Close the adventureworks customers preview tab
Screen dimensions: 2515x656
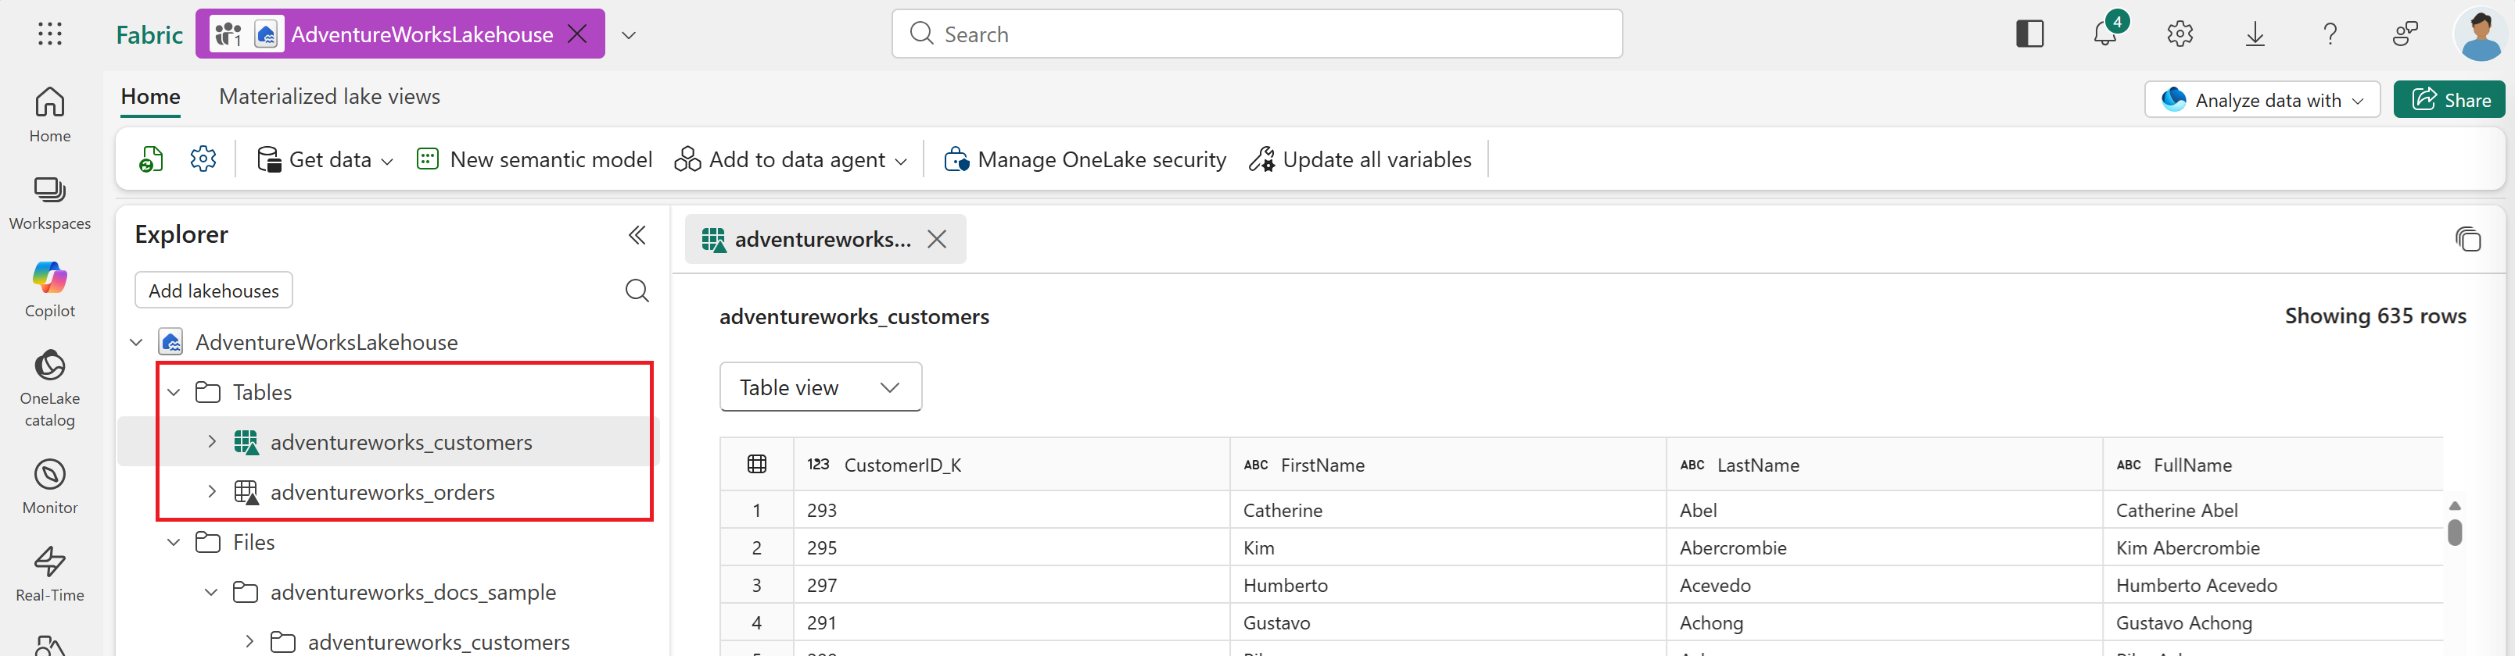click(x=938, y=239)
